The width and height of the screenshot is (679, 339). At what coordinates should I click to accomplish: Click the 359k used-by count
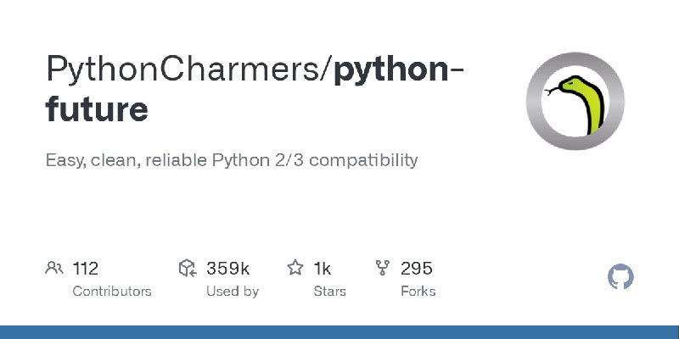[227, 269]
